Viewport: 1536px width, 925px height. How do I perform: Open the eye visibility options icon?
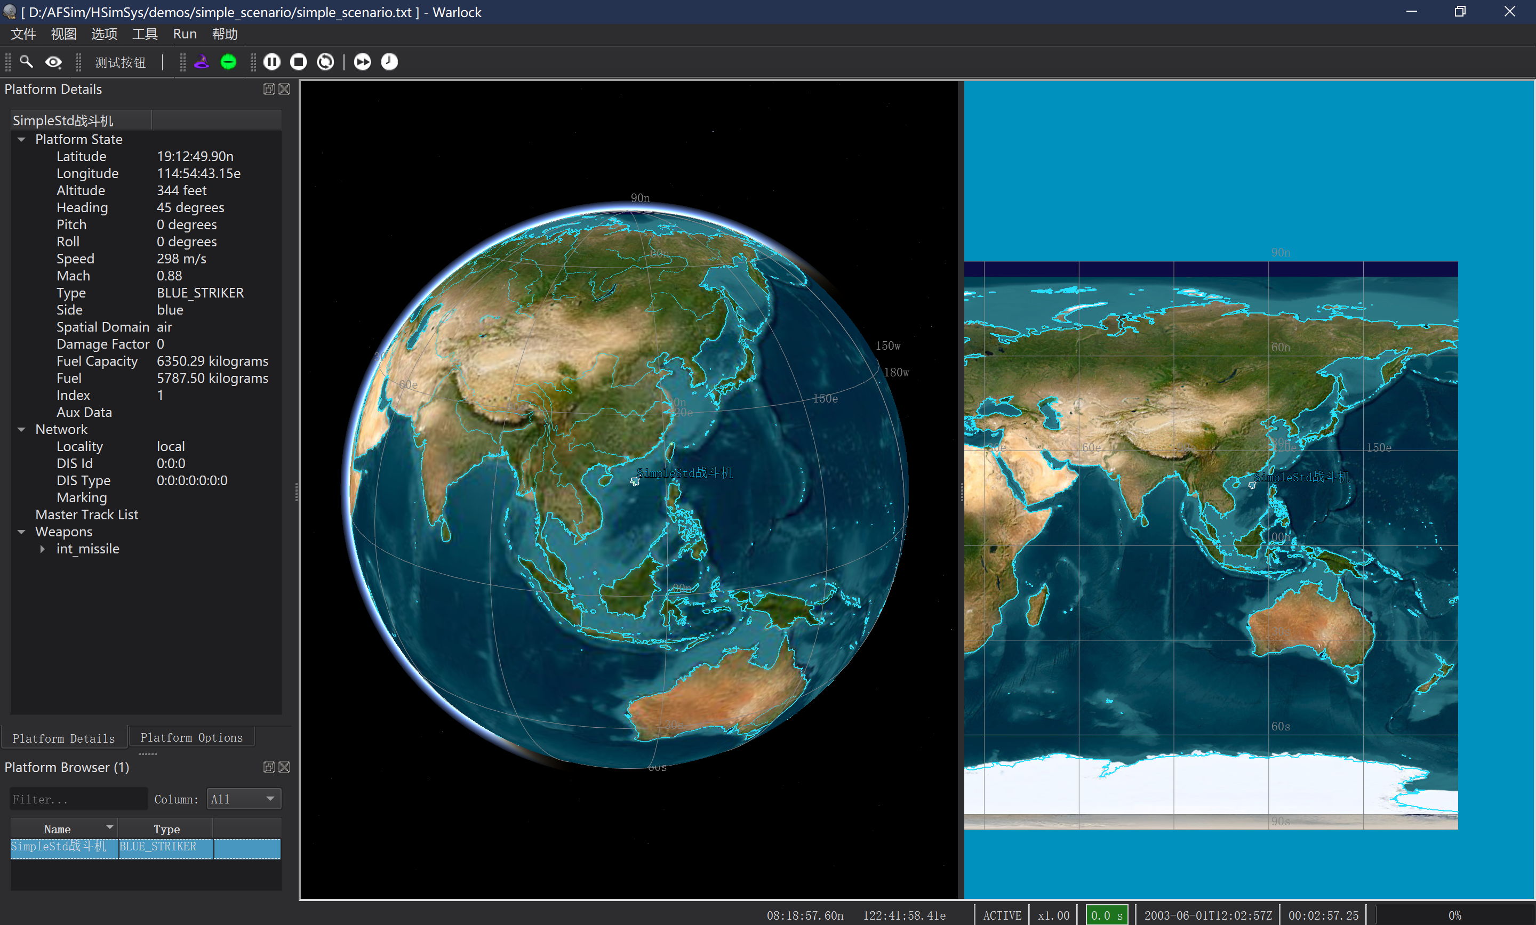tap(53, 62)
